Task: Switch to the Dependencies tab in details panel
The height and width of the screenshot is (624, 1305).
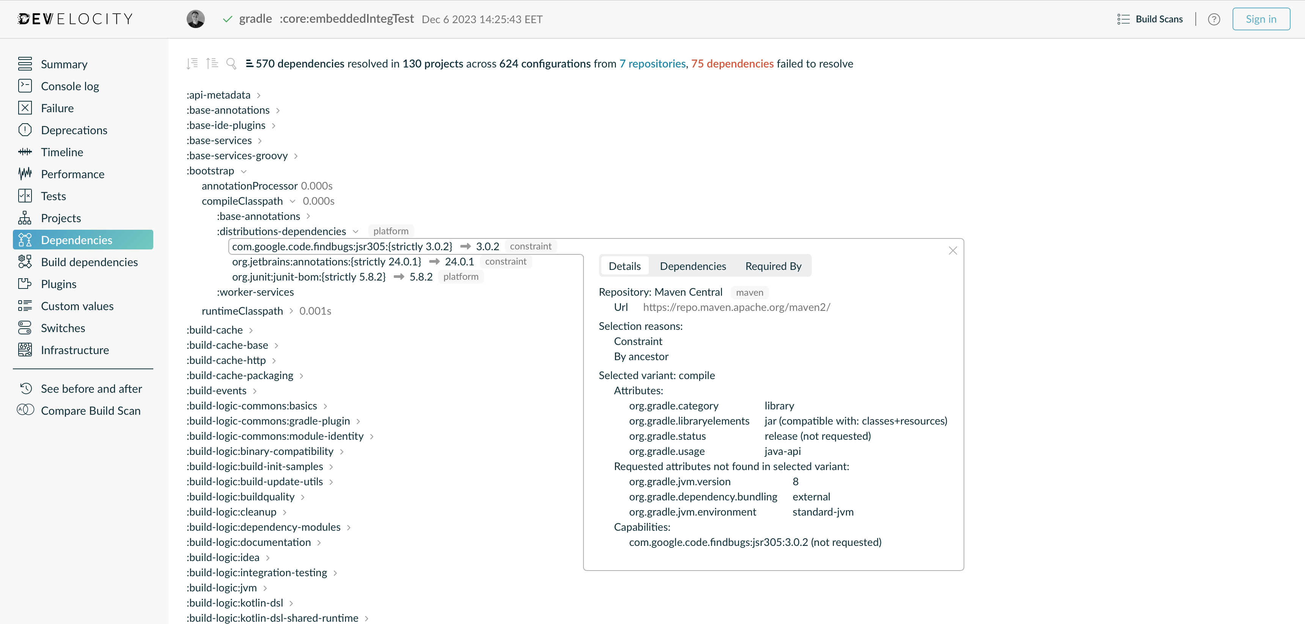Action: coord(693,266)
